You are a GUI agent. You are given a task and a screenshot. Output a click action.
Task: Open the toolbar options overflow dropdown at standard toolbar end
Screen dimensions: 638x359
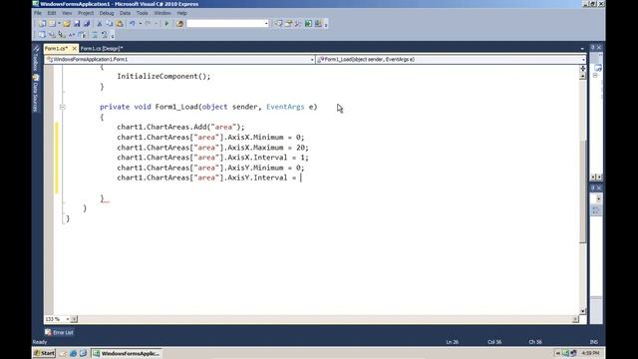click(326, 24)
